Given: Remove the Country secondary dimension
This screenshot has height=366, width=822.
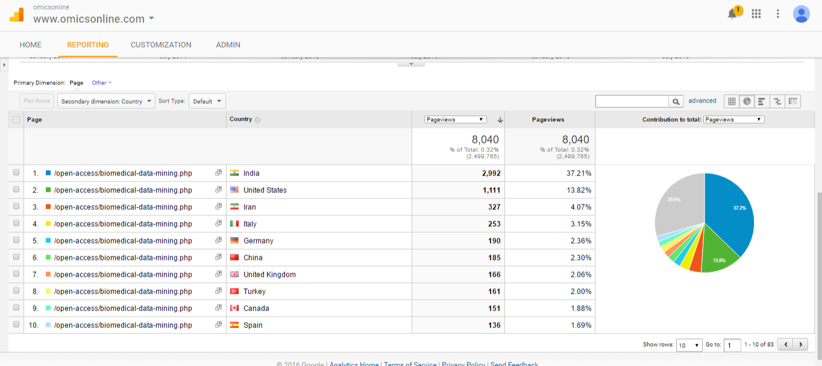Looking at the screenshot, I should [x=257, y=119].
